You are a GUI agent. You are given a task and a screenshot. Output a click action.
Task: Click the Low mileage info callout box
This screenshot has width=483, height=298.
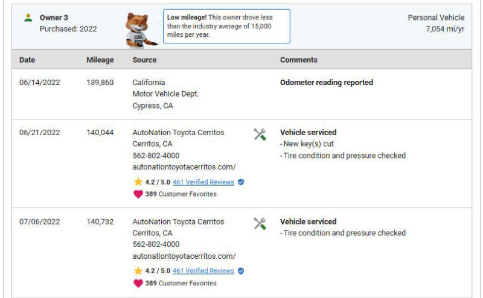pos(226,26)
